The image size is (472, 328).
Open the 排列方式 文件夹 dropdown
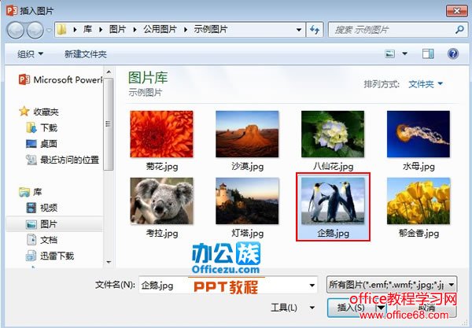pyautogui.click(x=426, y=84)
